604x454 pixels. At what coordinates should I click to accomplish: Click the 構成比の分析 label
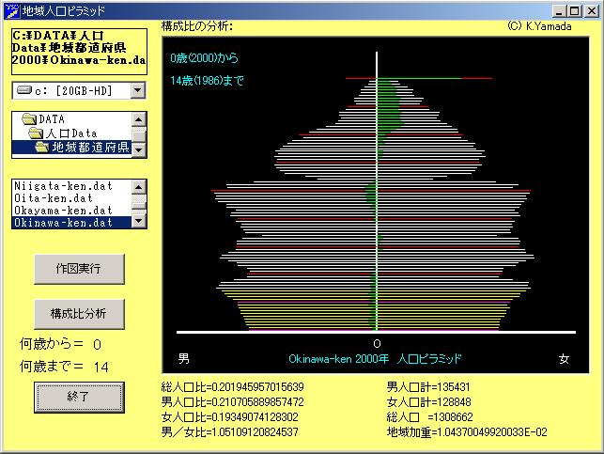[197, 26]
